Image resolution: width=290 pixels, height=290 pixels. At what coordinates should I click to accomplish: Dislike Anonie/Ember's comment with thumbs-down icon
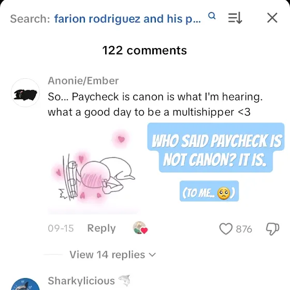[x=272, y=229]
